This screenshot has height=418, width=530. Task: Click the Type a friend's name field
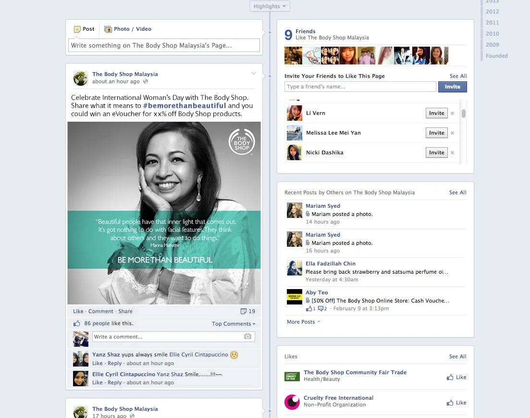click(360, 87)
